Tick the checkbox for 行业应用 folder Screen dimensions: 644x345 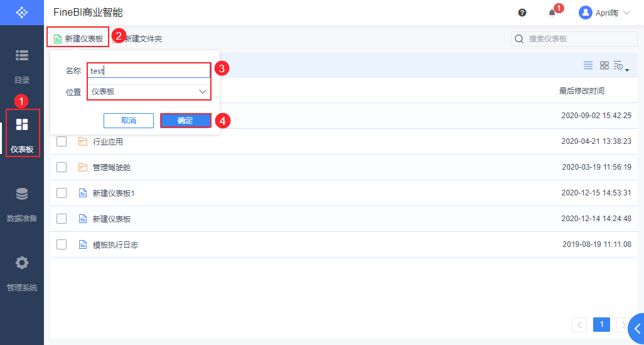[x=62, y=141]
